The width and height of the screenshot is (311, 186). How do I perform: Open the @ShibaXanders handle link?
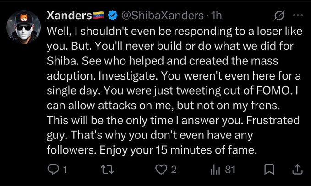(163, 15)
